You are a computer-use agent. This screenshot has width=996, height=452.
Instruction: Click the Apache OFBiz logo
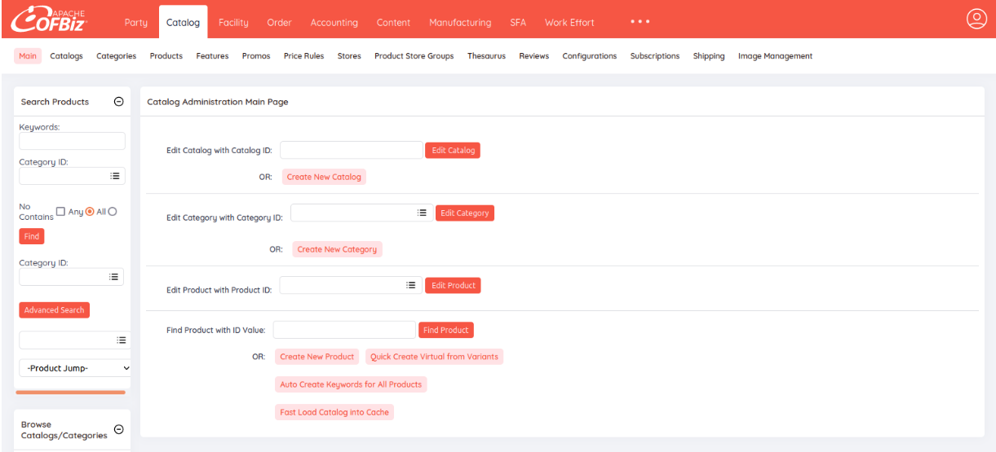click(48, 20)
